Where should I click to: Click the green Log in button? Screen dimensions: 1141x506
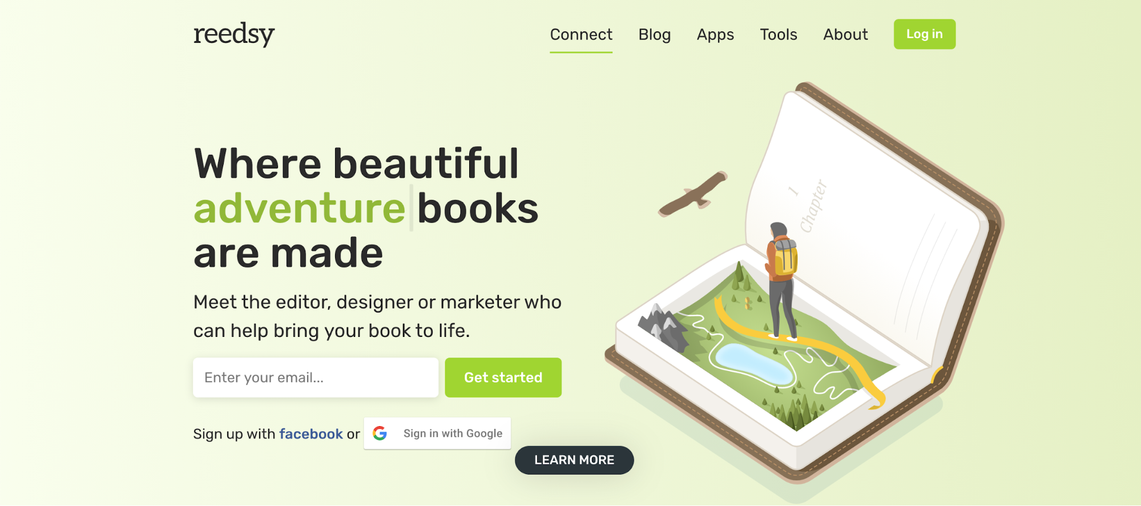924,34
